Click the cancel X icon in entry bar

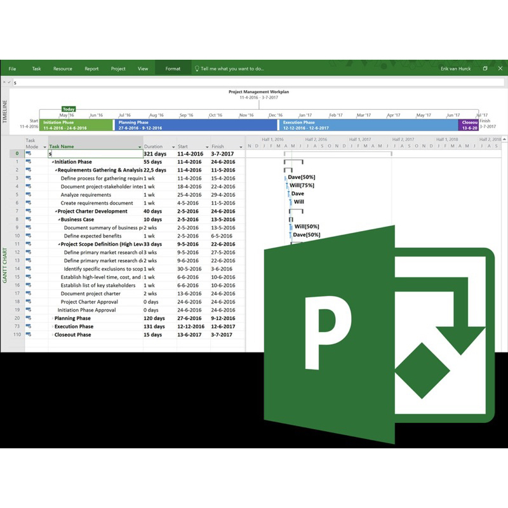[x=4, y=83]
